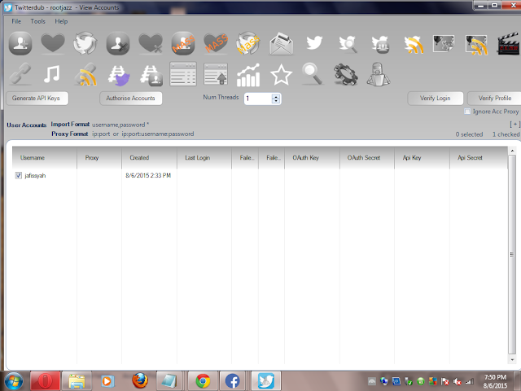521x391 pixels.
Task: Open the table list view icon
Action: point(183,74)
